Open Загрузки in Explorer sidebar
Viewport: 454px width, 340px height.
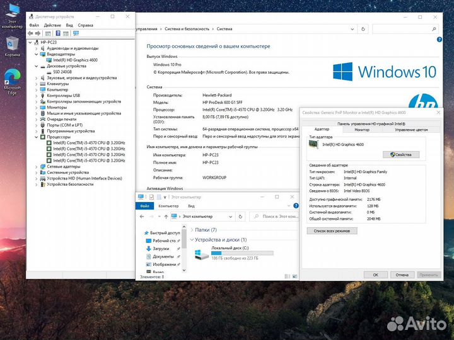click(x=161, y=249)
